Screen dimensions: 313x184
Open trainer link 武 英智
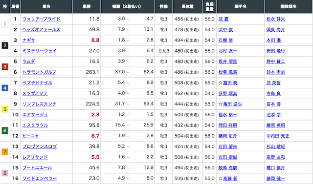[273, 83]
